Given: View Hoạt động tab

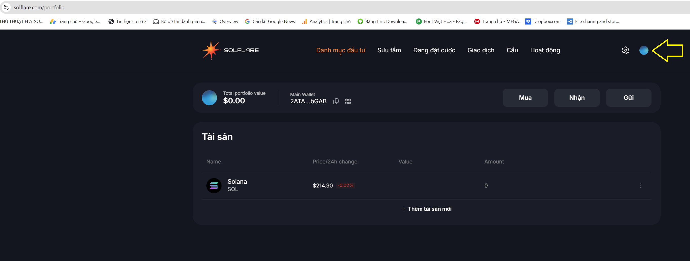Looking at the screenshot, I should tap(545, 50).
